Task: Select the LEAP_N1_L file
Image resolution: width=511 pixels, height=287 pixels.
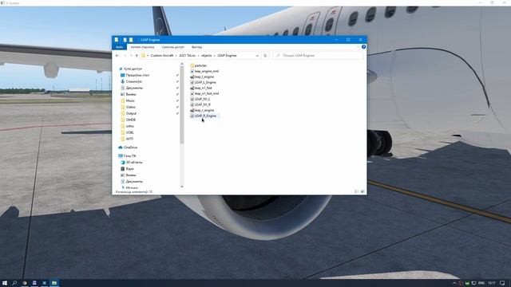Action: point(200,99)
